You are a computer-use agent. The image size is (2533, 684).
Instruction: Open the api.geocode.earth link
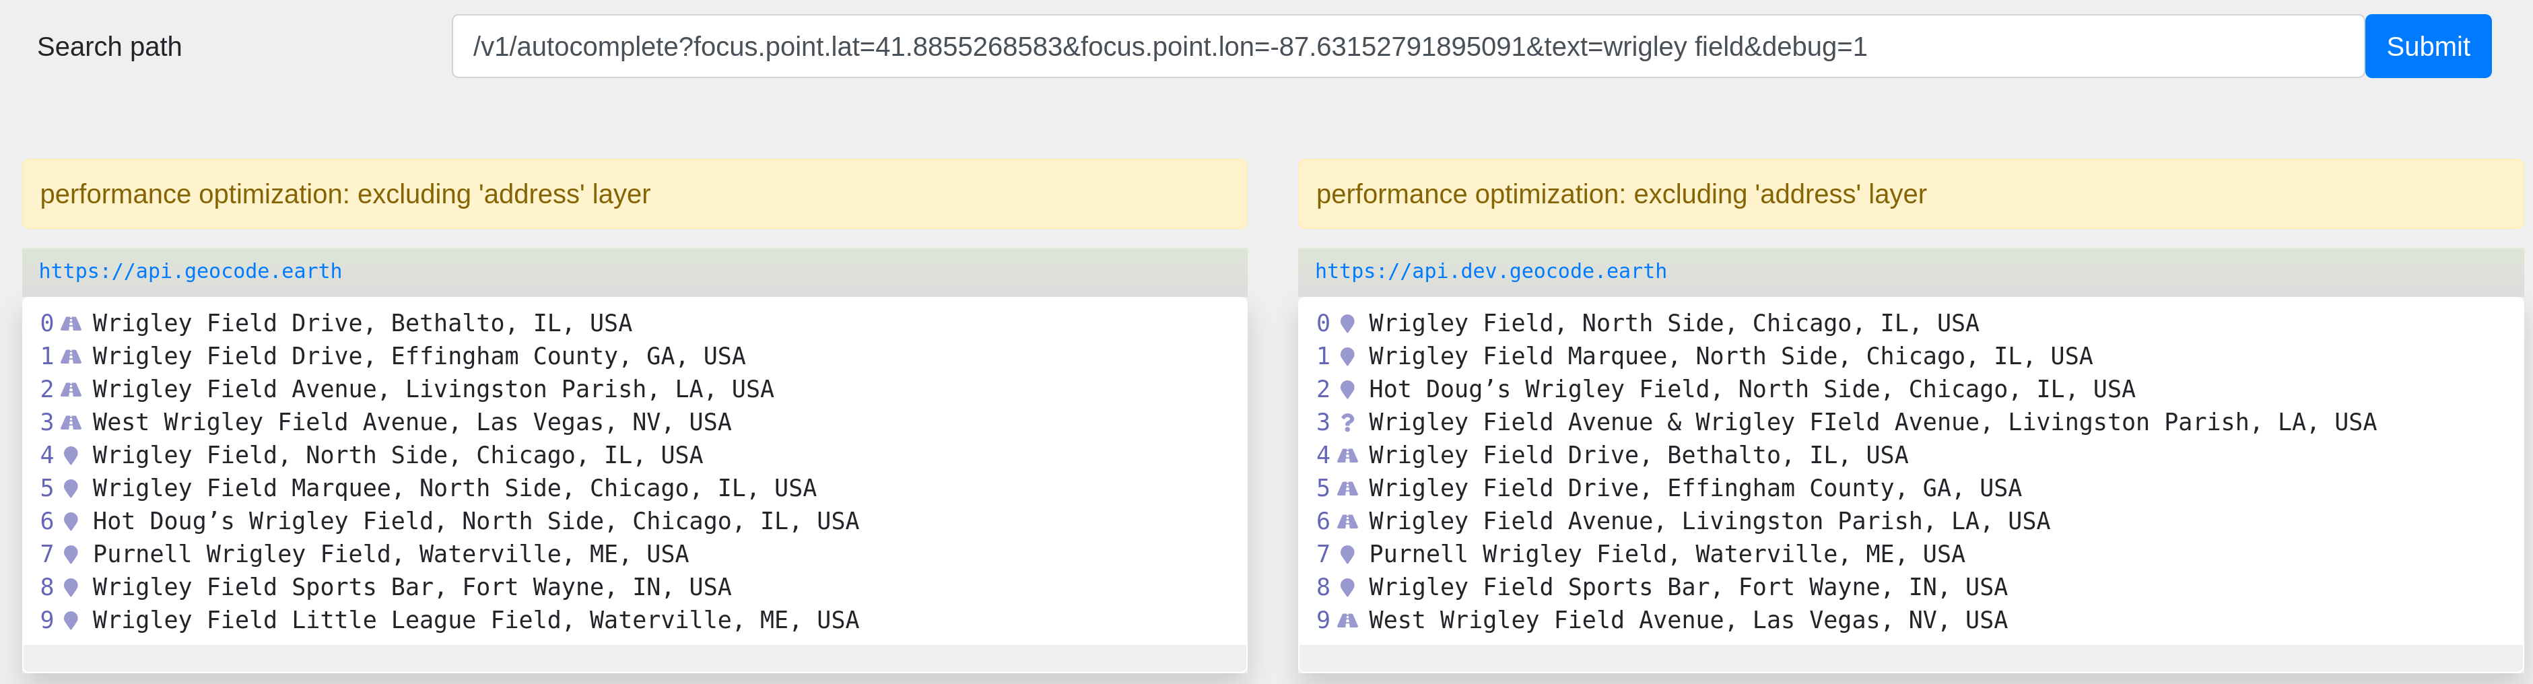(191, 271)
